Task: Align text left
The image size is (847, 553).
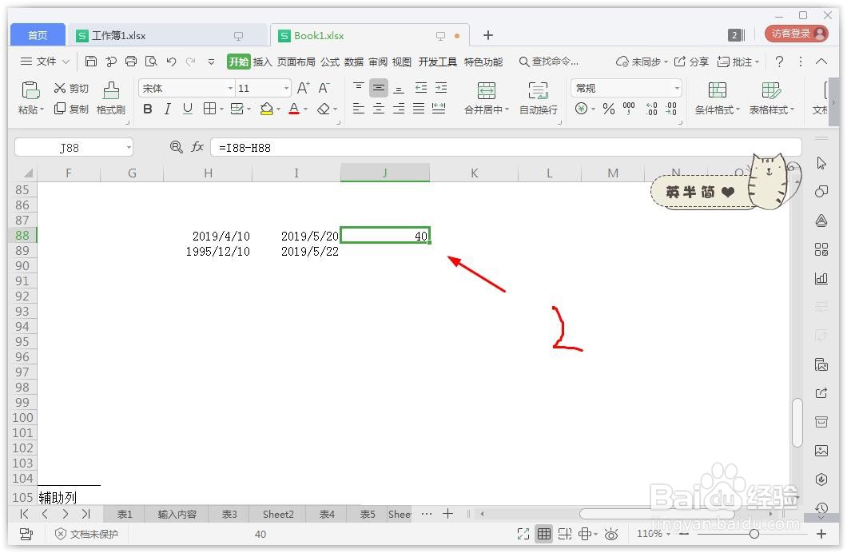Action: pos(358,109)
